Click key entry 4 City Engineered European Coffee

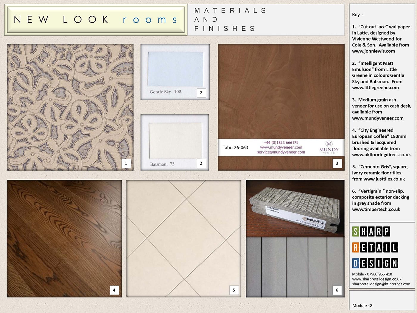coord(381,142)
